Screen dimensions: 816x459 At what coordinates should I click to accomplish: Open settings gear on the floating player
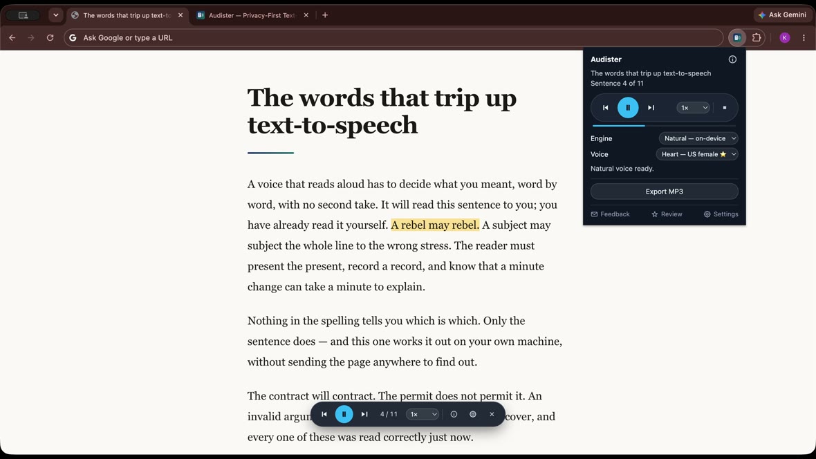pos(472,414)
